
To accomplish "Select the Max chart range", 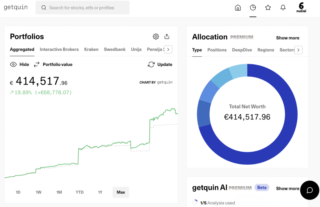I will coord(121,192).
